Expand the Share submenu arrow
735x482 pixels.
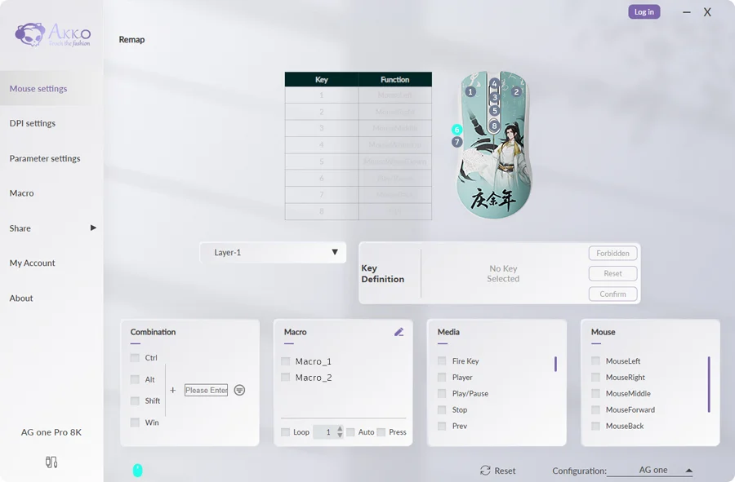click(x=93, y=228)
